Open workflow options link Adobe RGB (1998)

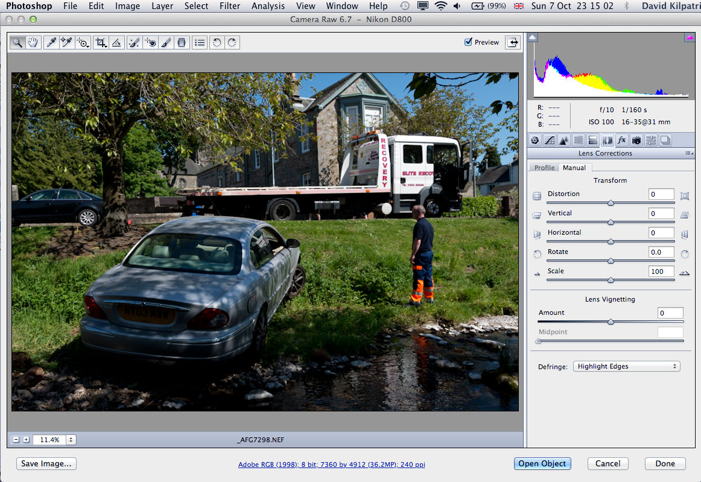[x=331, y=465]
